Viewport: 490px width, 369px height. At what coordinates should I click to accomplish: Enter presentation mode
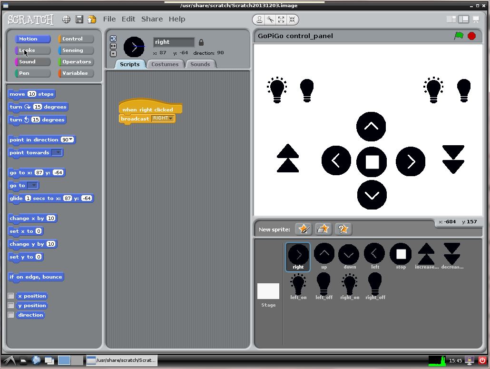click(x=476, y=20)
